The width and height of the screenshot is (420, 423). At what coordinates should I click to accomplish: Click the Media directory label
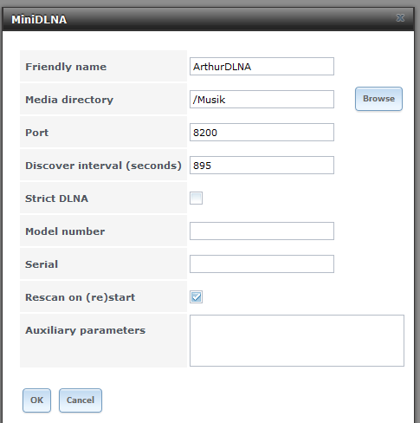click(69, 100)
